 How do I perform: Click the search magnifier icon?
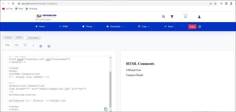tap(164, 17)
